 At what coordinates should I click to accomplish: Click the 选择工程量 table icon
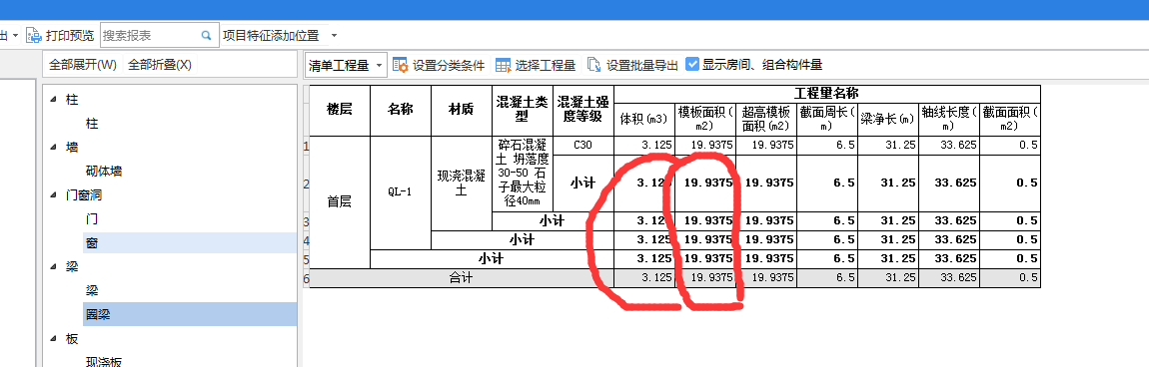pyautogui.click(x=504, y=65)
